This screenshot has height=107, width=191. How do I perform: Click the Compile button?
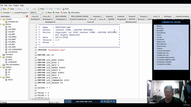(x=5, y=12)
